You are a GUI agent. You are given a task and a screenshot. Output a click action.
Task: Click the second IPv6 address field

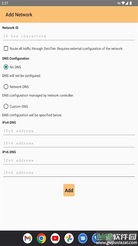pos(69,172)
